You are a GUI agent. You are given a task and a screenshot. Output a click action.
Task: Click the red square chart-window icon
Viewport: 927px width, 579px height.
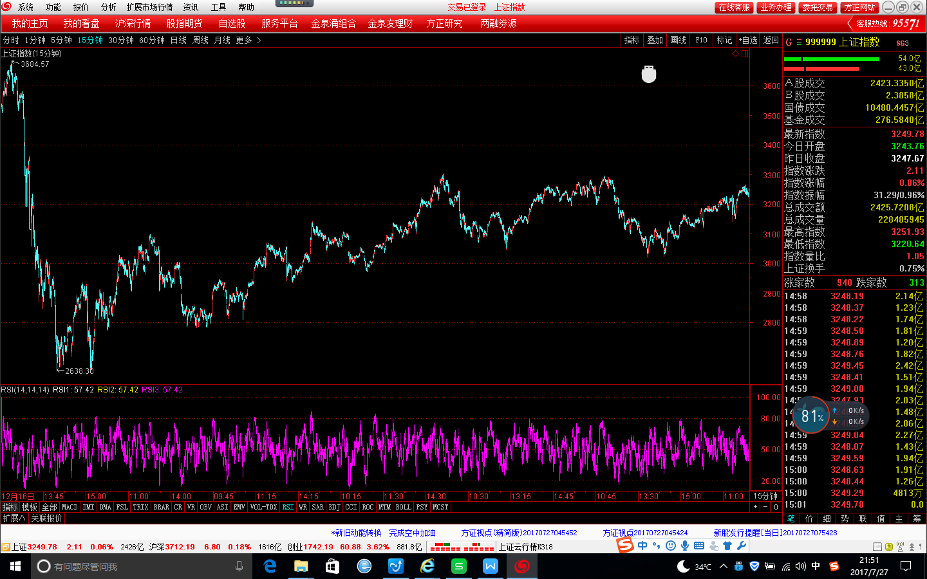(744, 54)
